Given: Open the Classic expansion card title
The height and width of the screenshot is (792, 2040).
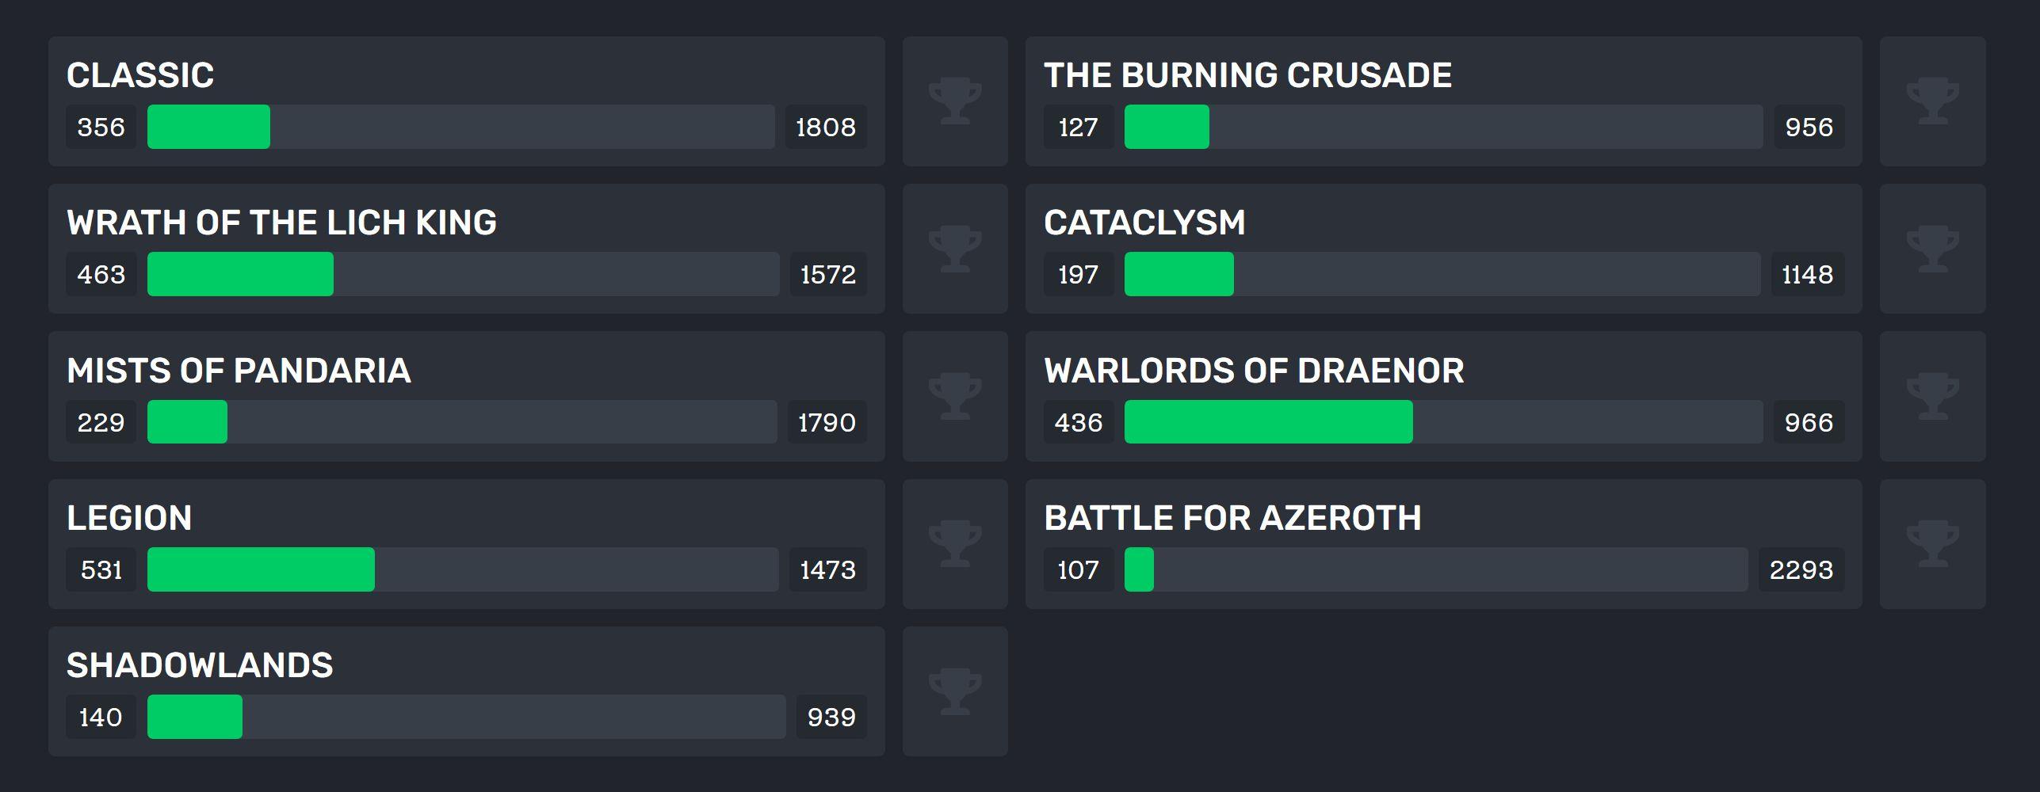Looking at the screenshot, I should (x=140, y=75).
